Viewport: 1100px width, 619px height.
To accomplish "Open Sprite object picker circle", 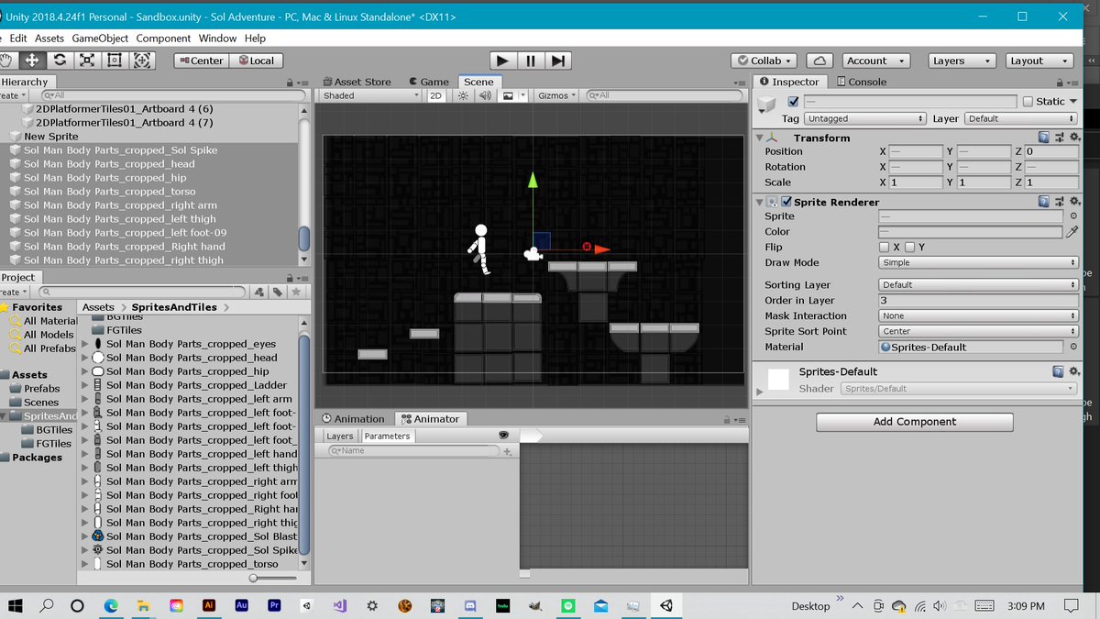I will pos(1073,216).
